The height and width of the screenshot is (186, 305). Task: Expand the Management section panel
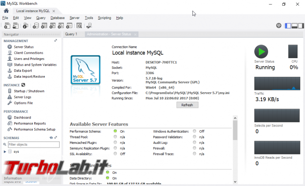(x=56, y=41)
